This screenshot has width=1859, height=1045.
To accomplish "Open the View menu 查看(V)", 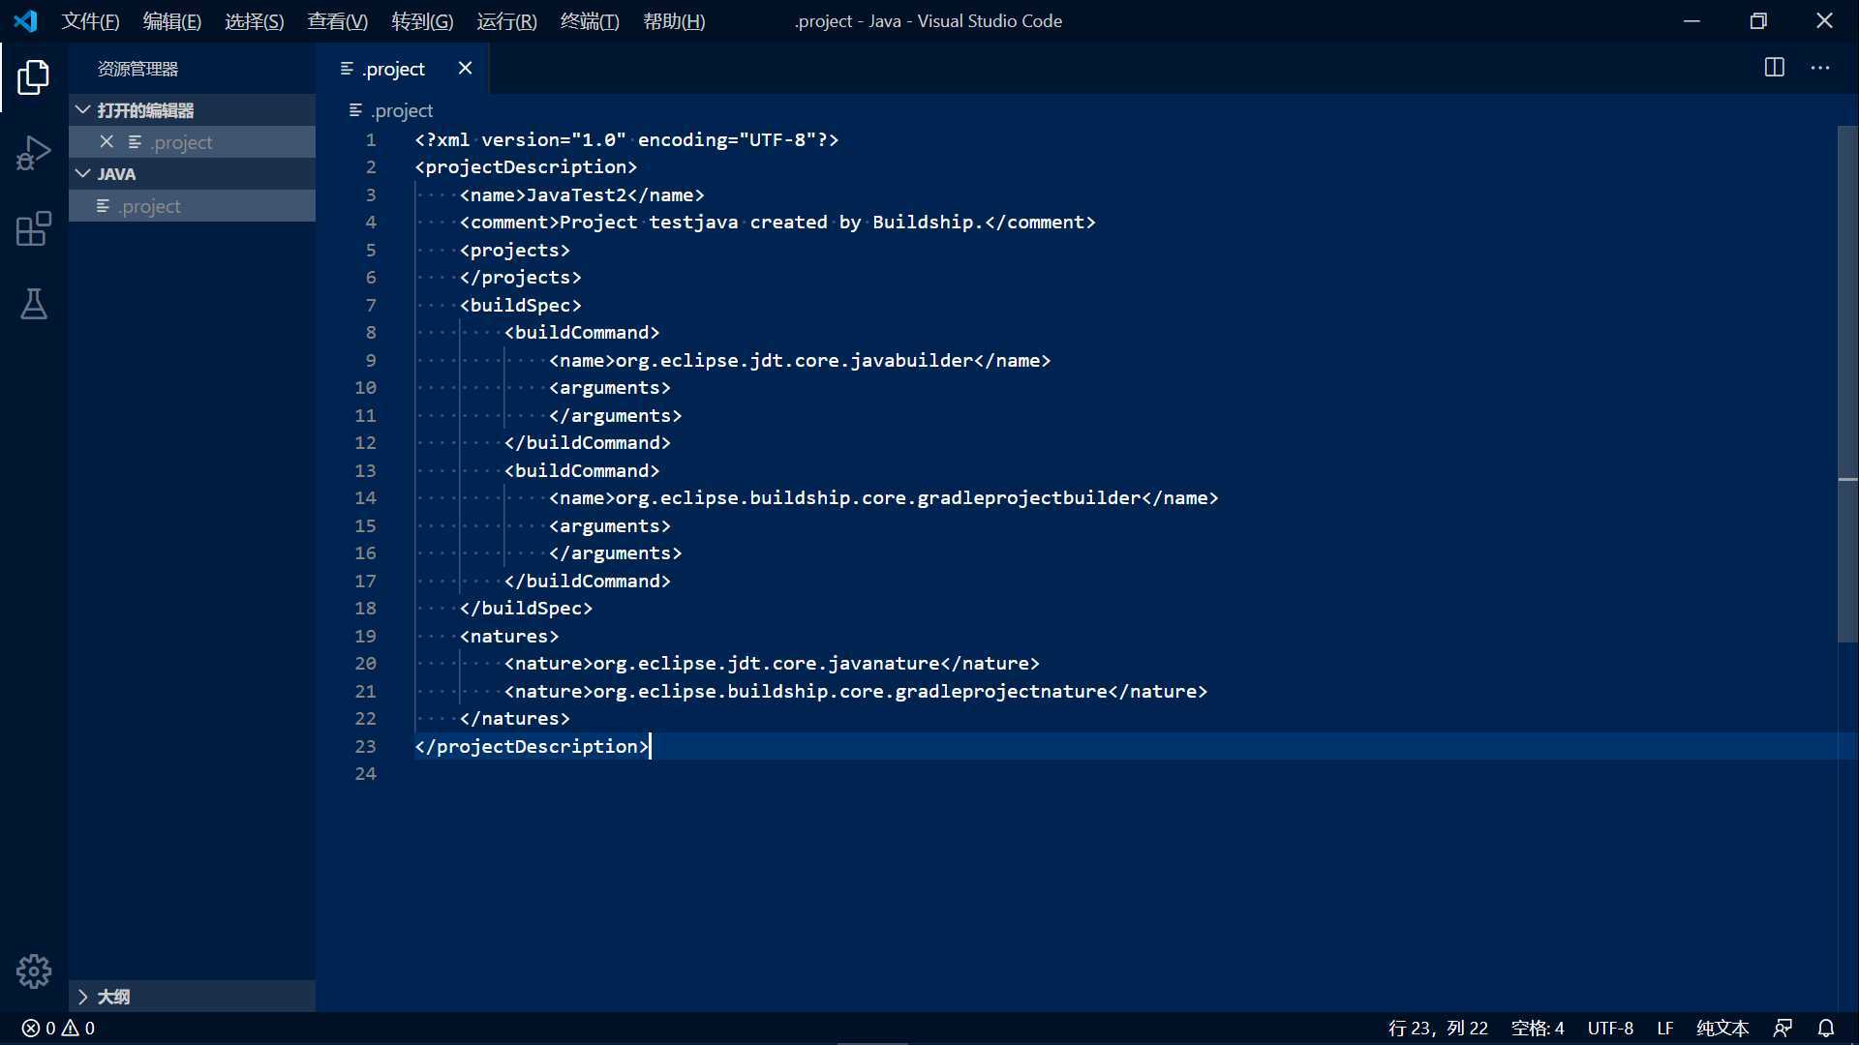I will pyautogui.click(x=338, y=21).
